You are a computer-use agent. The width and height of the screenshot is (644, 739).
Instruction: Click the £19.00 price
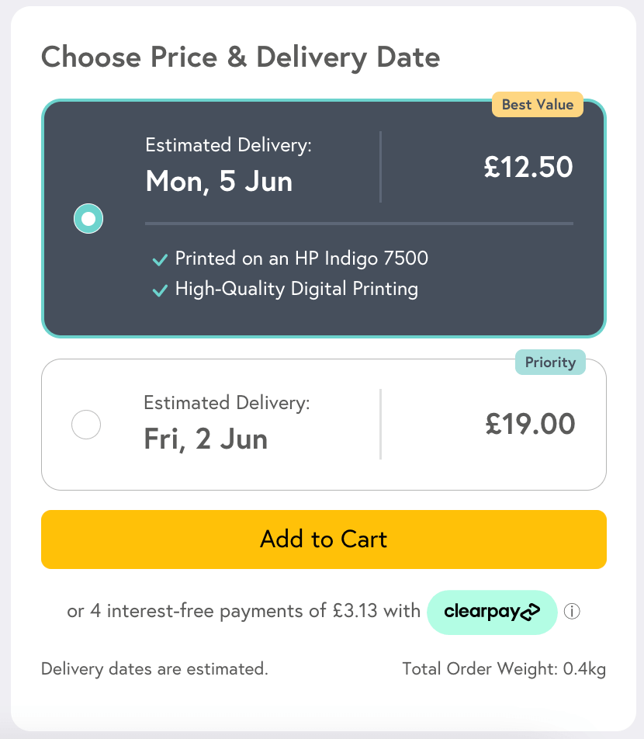[x=530, y=425]
